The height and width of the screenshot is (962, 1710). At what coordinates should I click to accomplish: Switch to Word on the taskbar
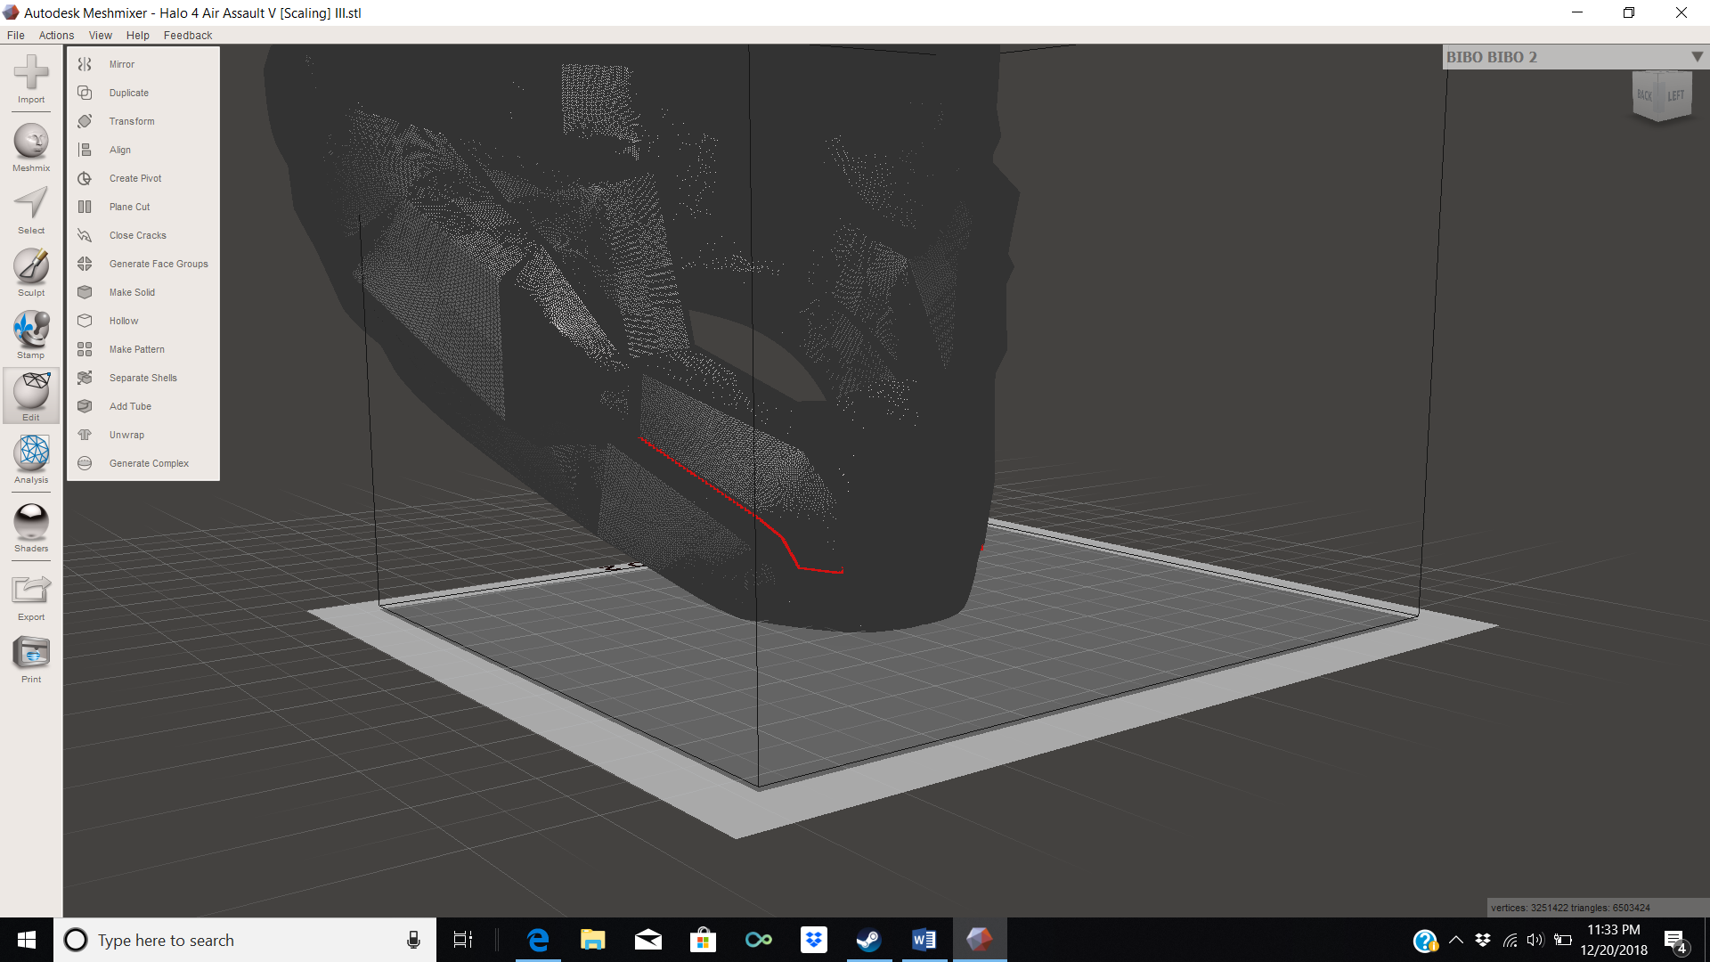coord(924,940)
